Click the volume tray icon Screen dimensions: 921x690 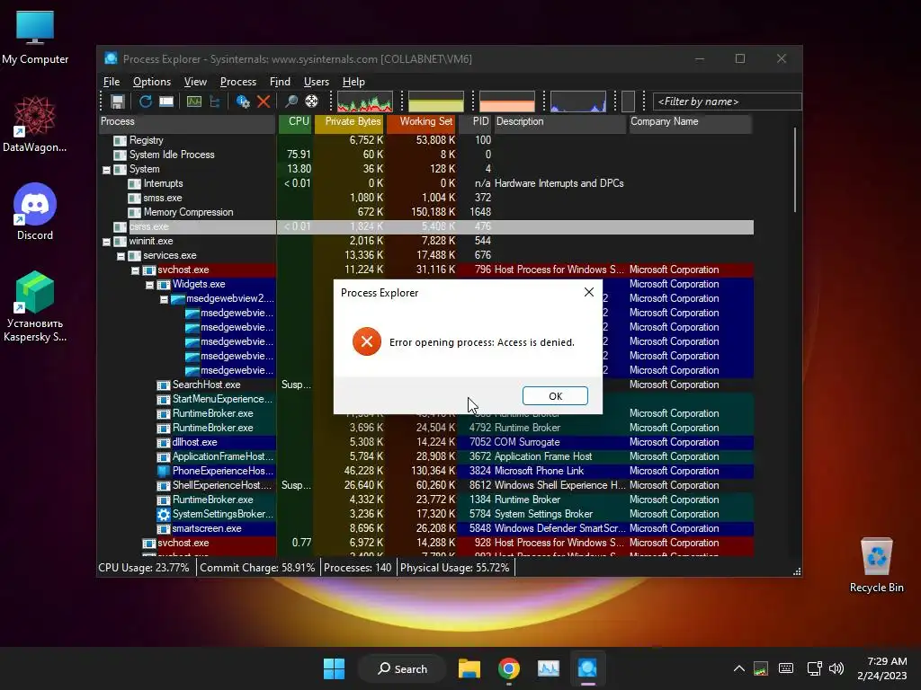tap(836, 668)
